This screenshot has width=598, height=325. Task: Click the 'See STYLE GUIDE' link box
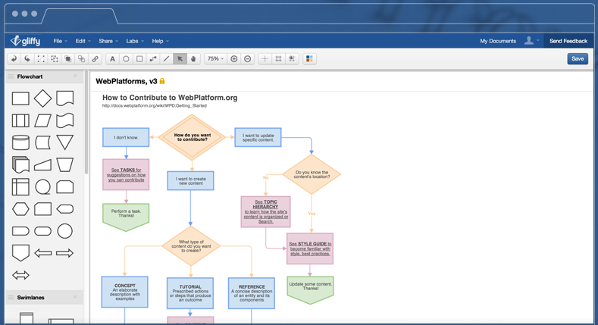pyautogui.click(x=310, y=248)
